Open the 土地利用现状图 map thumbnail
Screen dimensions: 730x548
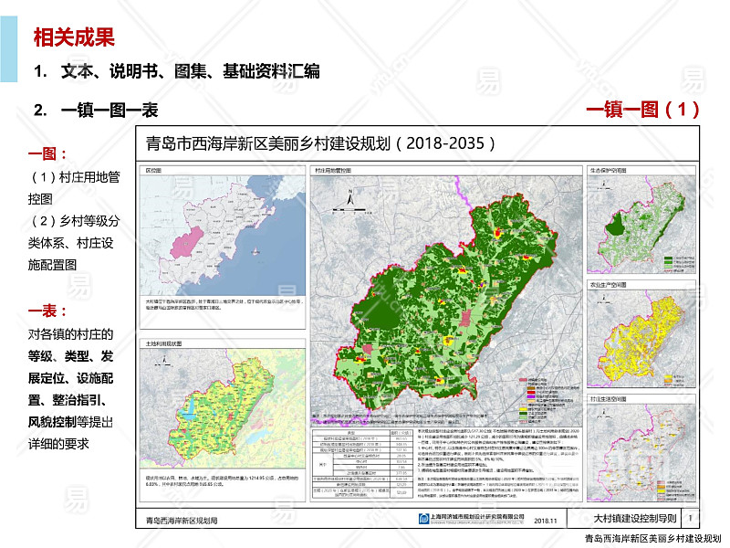pyautogui.click(x=223, y=408)
